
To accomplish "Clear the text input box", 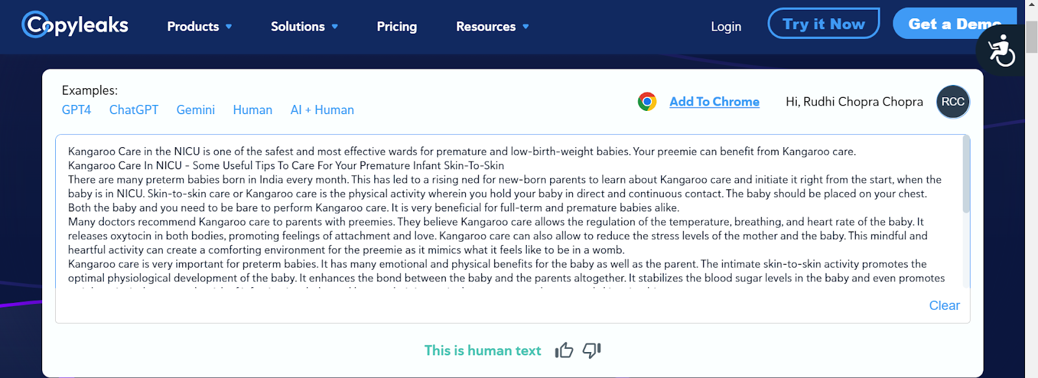I will 944,305.
